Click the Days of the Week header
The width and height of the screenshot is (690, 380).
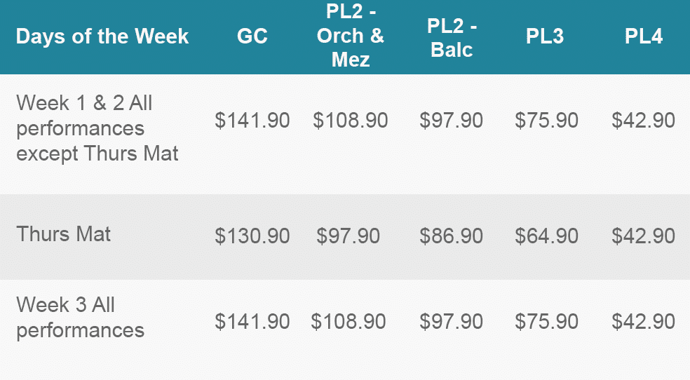[x=102, y=36]
